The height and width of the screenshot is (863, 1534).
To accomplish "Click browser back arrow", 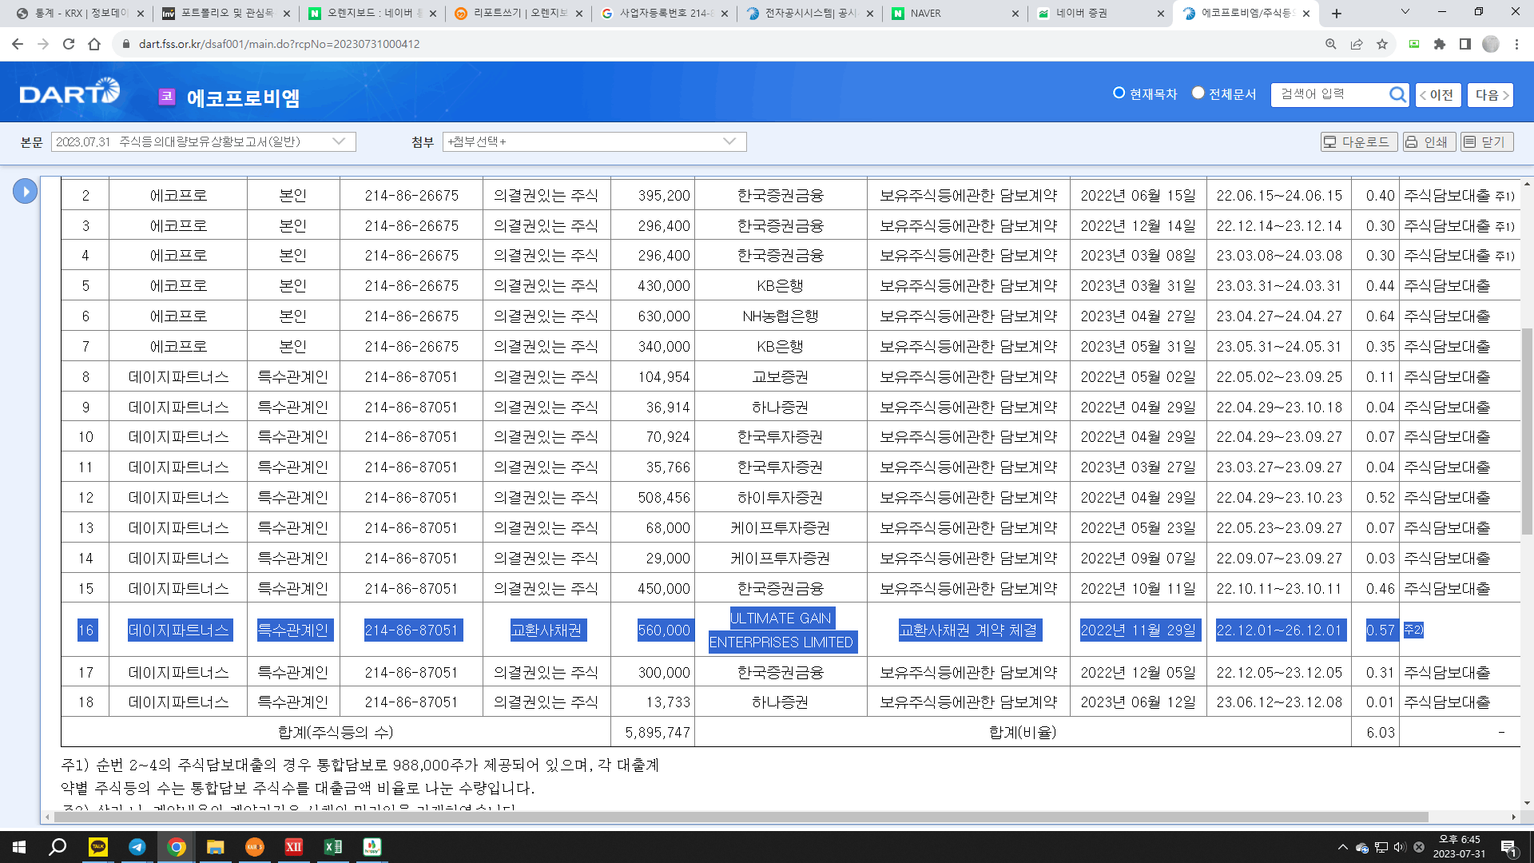I will [18, 44].
